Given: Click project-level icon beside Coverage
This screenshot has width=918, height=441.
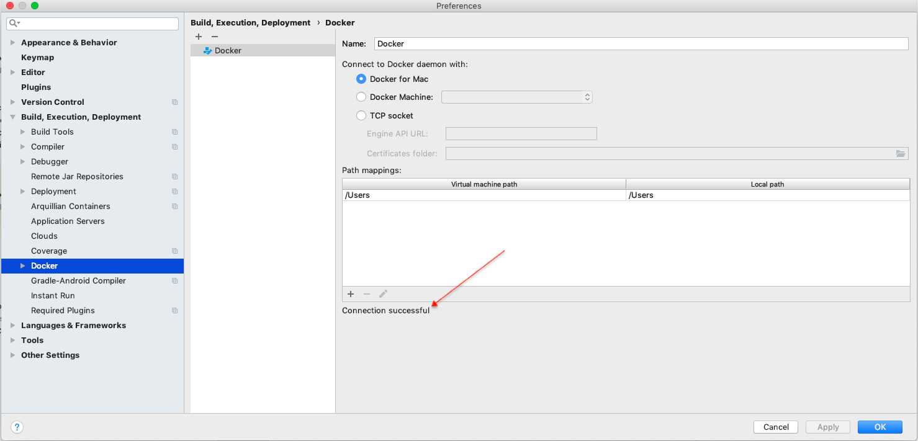Looking at the screenshot, I should (x=175, y=251).
